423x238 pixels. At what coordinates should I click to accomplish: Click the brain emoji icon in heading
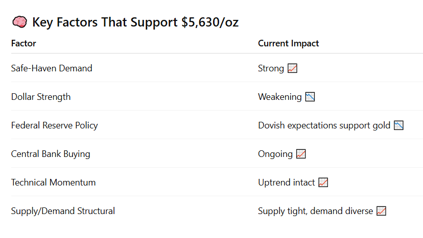(19, 22)
